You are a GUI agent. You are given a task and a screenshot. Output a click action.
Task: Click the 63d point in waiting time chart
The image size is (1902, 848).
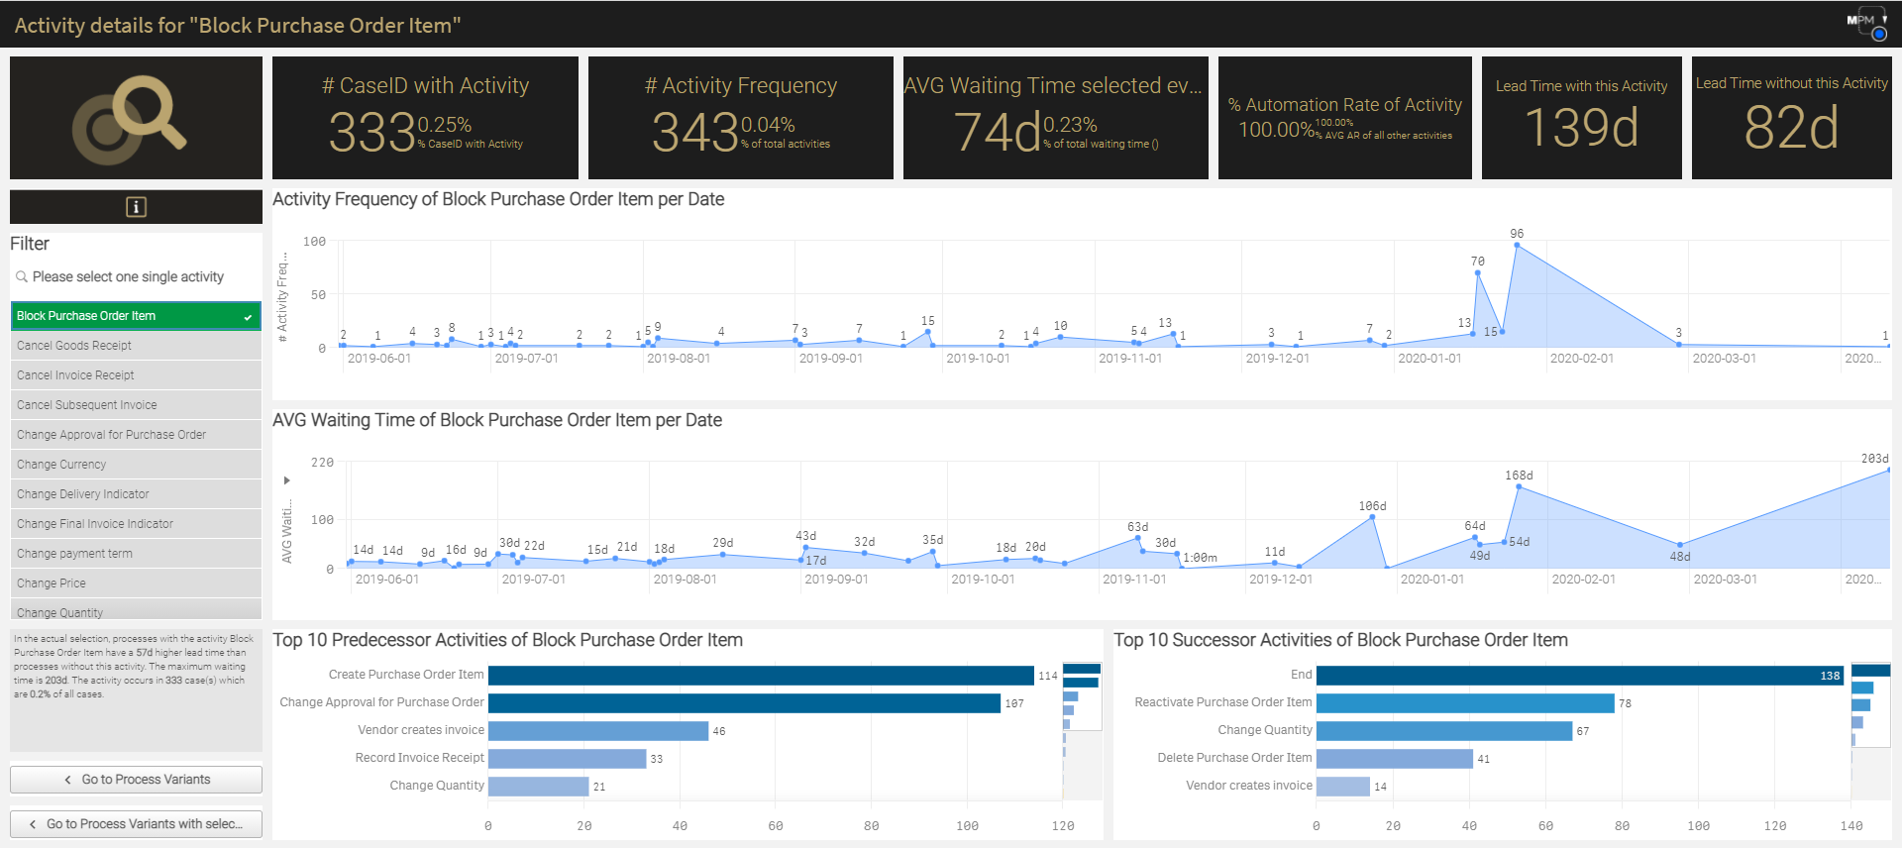point(1138,538)
